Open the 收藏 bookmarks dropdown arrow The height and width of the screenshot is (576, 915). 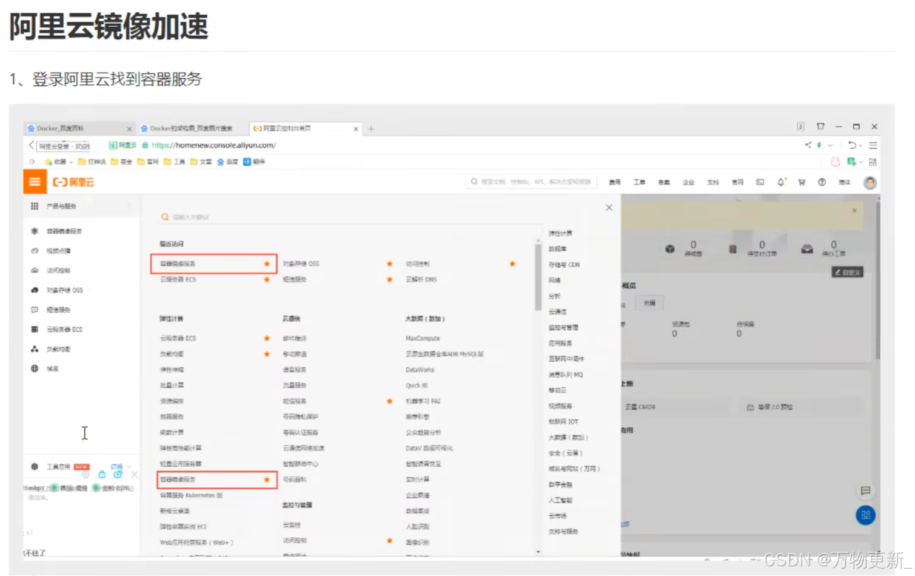click(x=71, y=162)
